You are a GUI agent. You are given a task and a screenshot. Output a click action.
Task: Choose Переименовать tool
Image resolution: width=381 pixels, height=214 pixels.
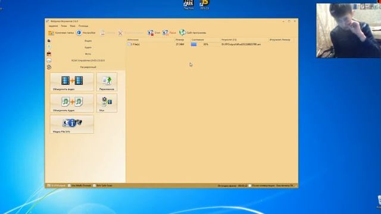click(107, 82)
